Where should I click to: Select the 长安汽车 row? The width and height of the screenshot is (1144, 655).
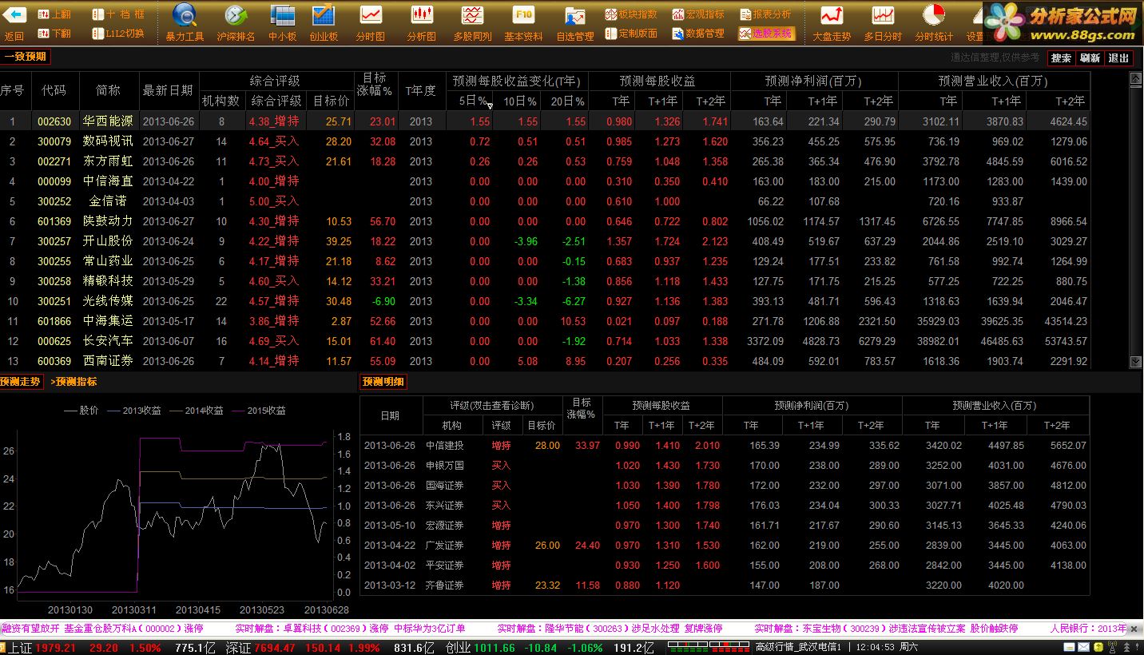(x=544, y=341)
